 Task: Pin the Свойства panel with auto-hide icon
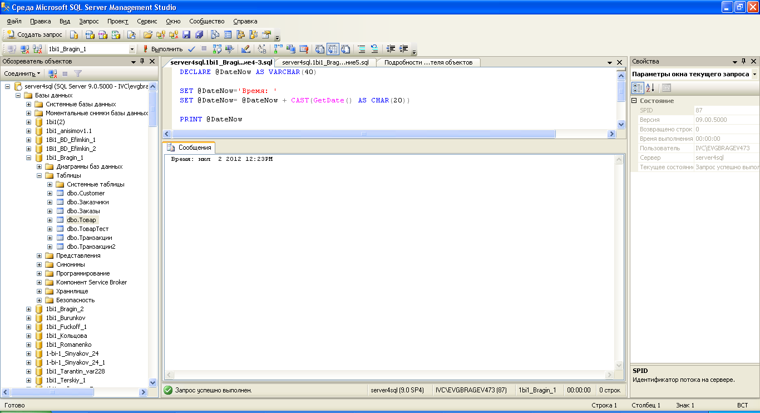[x=744, y=61]
